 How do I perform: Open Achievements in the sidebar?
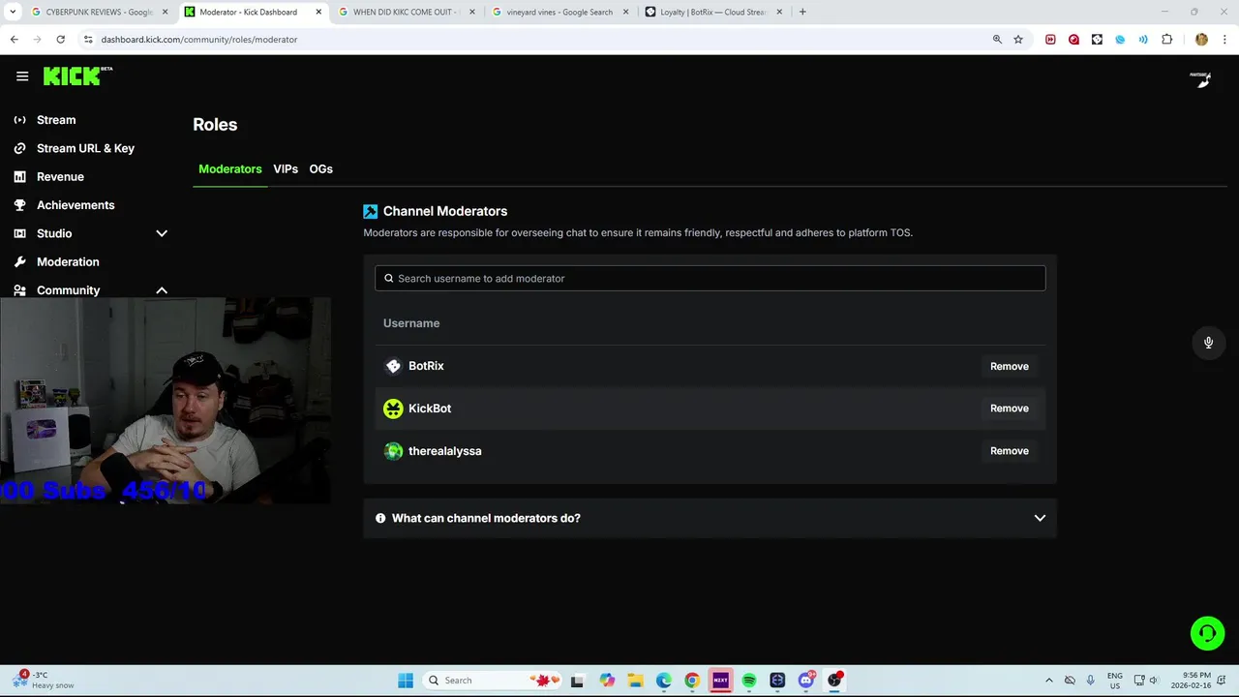click(76, 205)
